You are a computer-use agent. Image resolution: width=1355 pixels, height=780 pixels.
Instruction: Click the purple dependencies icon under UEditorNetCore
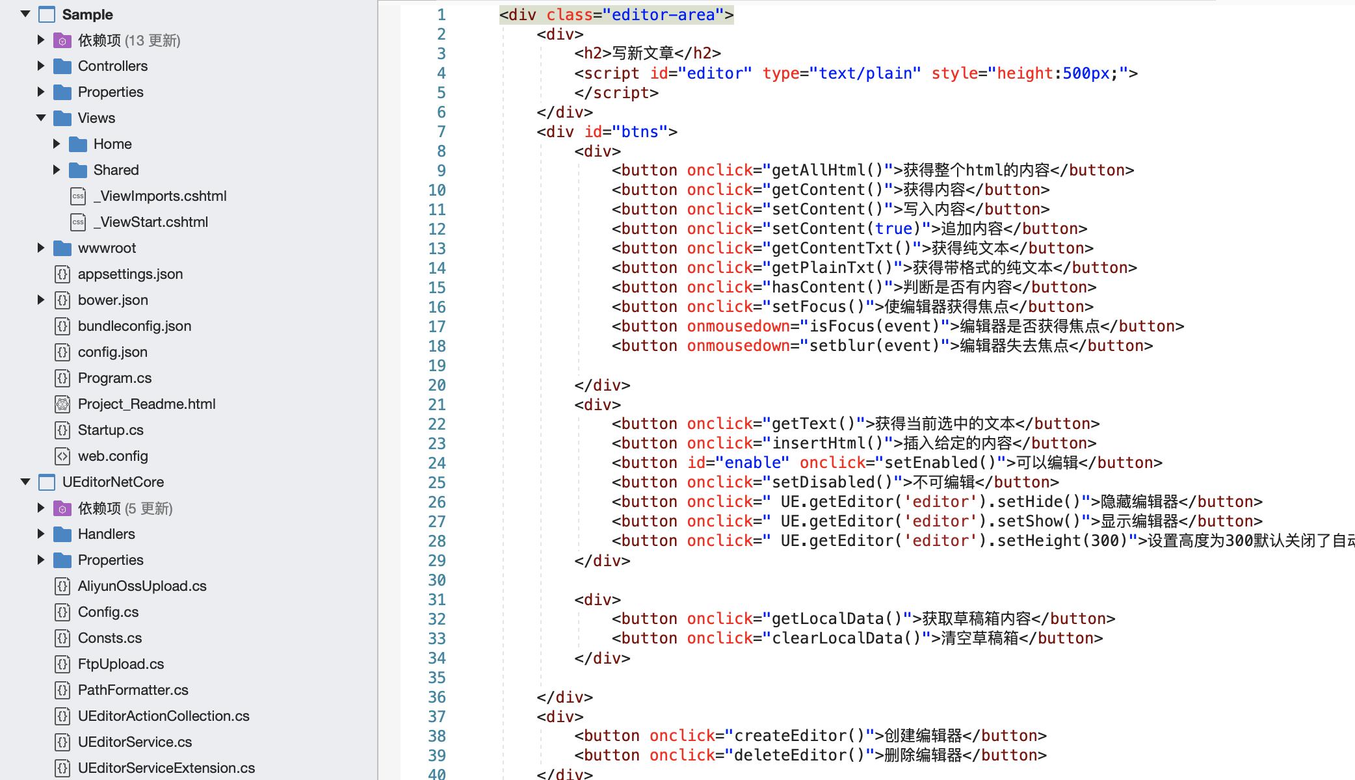[62, 508]
